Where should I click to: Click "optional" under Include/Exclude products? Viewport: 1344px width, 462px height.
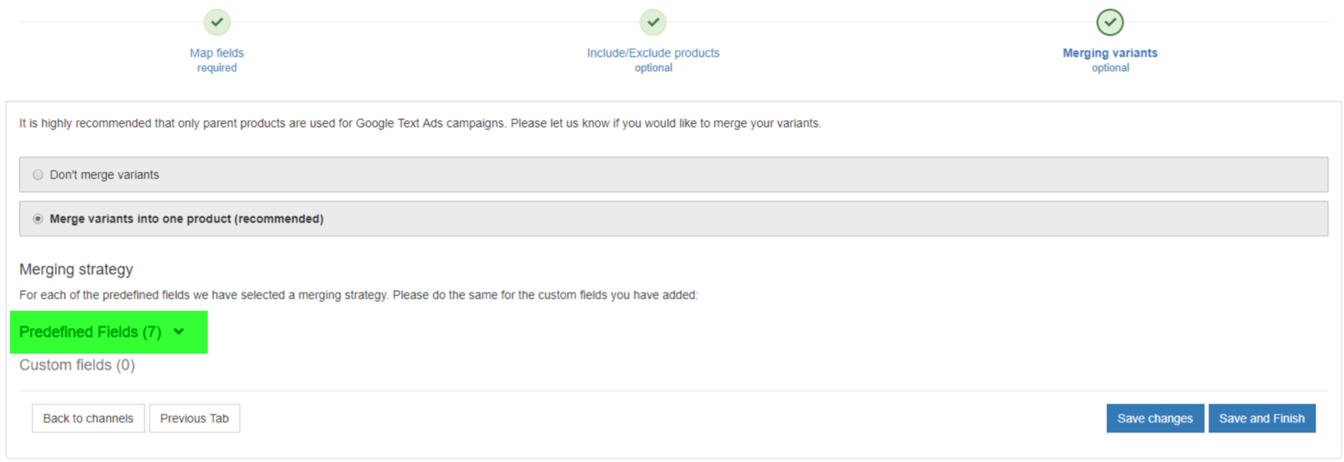click(x=653, y=68)
